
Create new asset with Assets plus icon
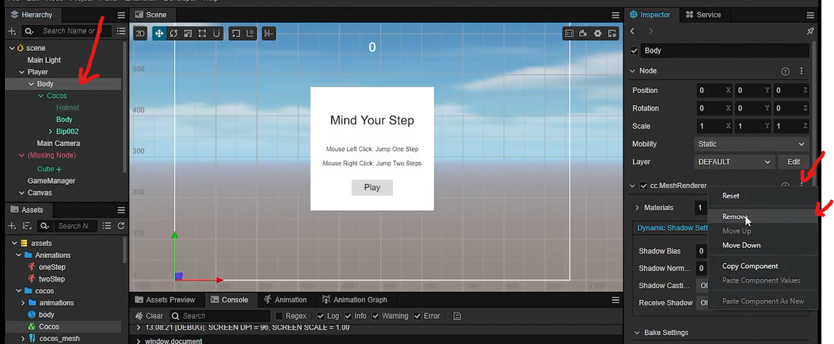pyautogui.click(x=12, y=226)
